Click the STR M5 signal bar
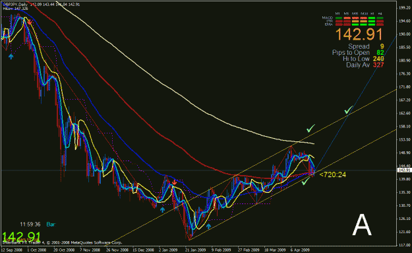This screenshot has width=412, height=253. tap(347, 21)
